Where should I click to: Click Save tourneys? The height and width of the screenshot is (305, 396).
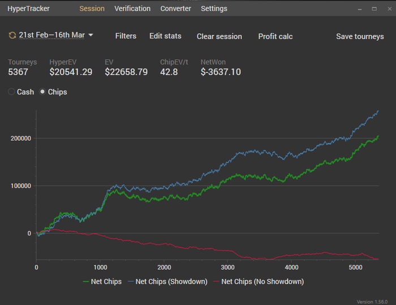360,36
